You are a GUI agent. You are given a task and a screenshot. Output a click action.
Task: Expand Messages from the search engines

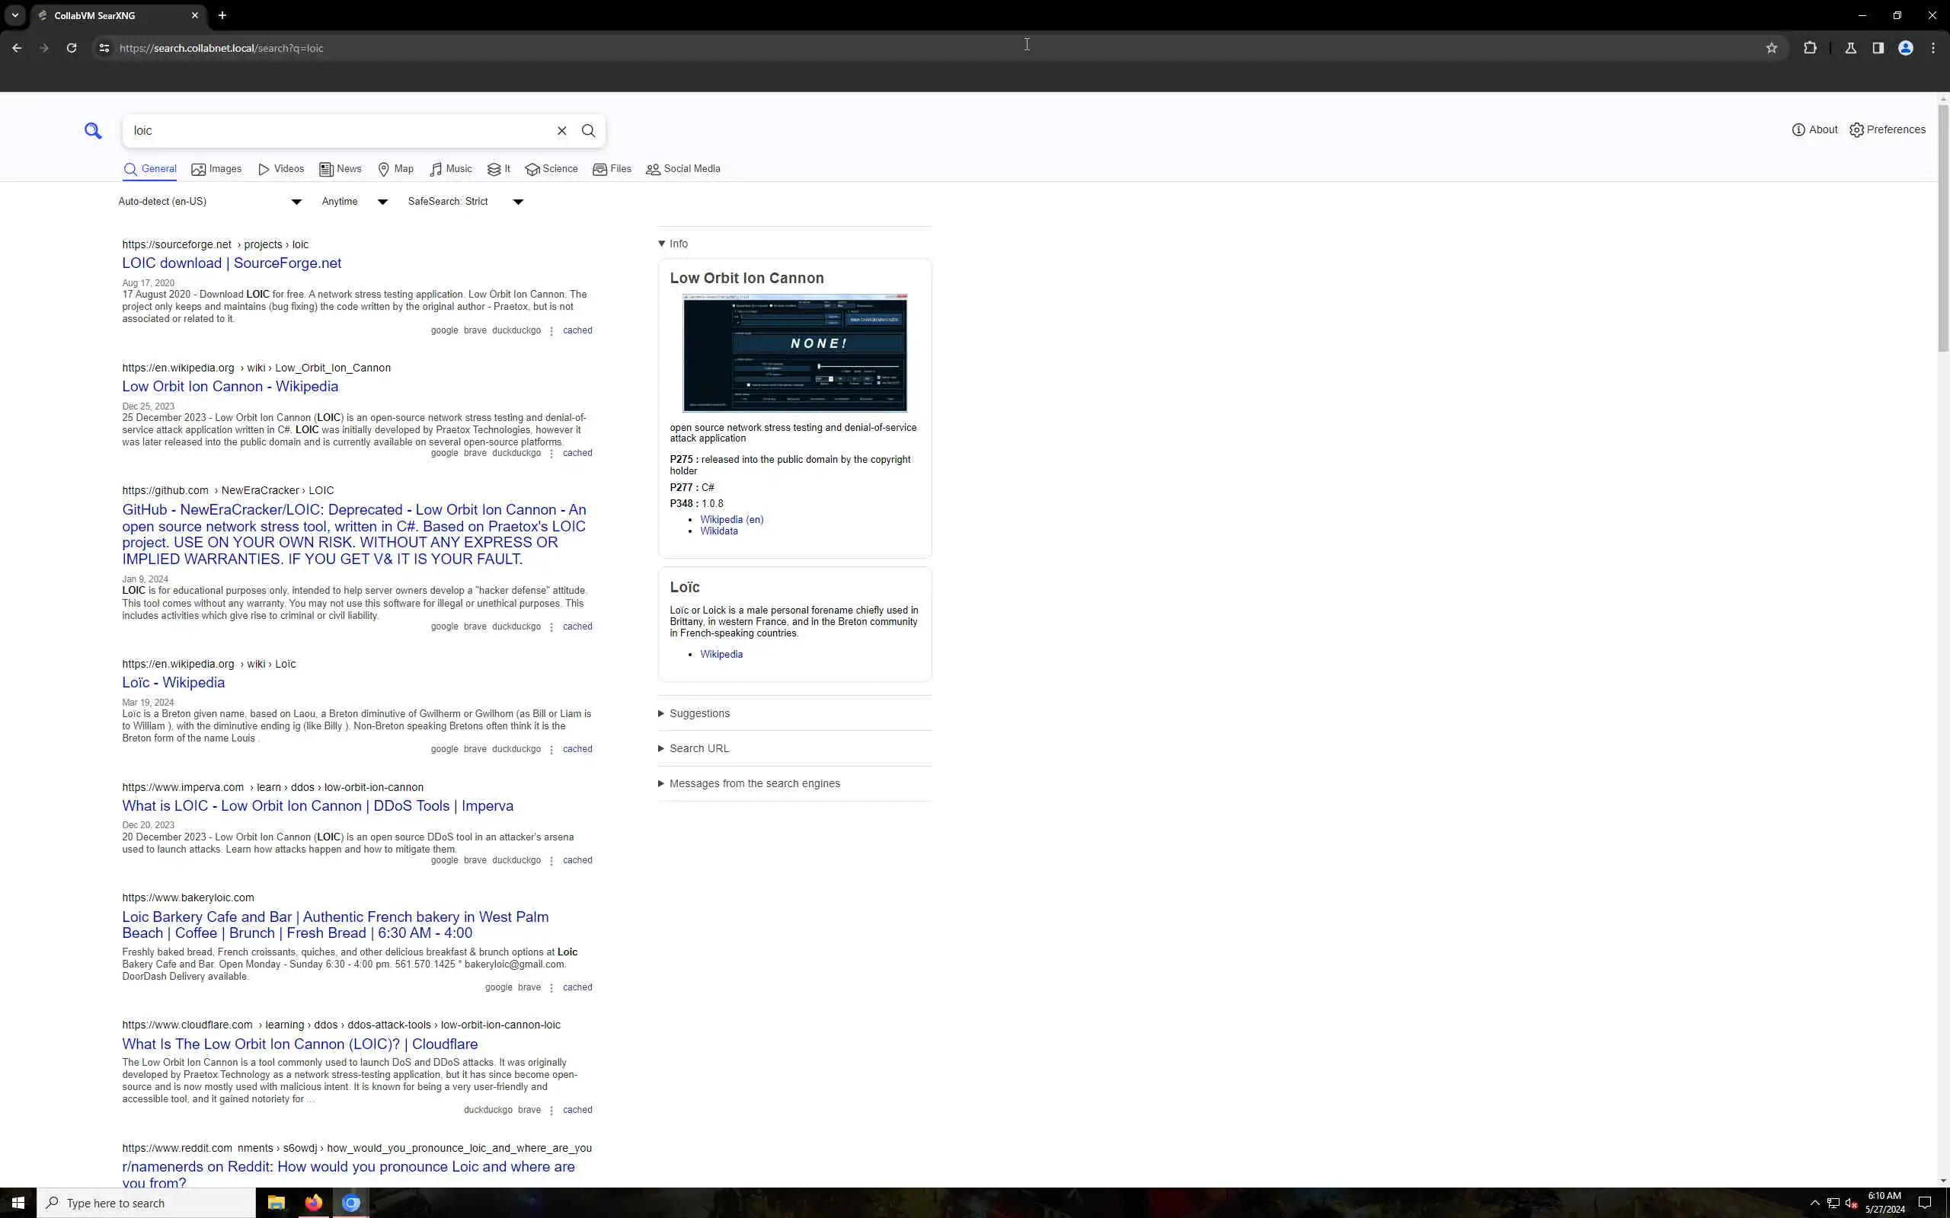(x=753, y=784)
